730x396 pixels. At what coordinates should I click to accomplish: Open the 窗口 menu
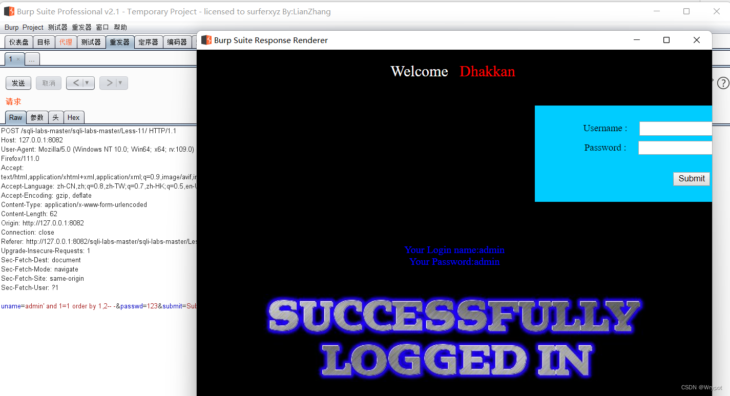click(102, 27)
